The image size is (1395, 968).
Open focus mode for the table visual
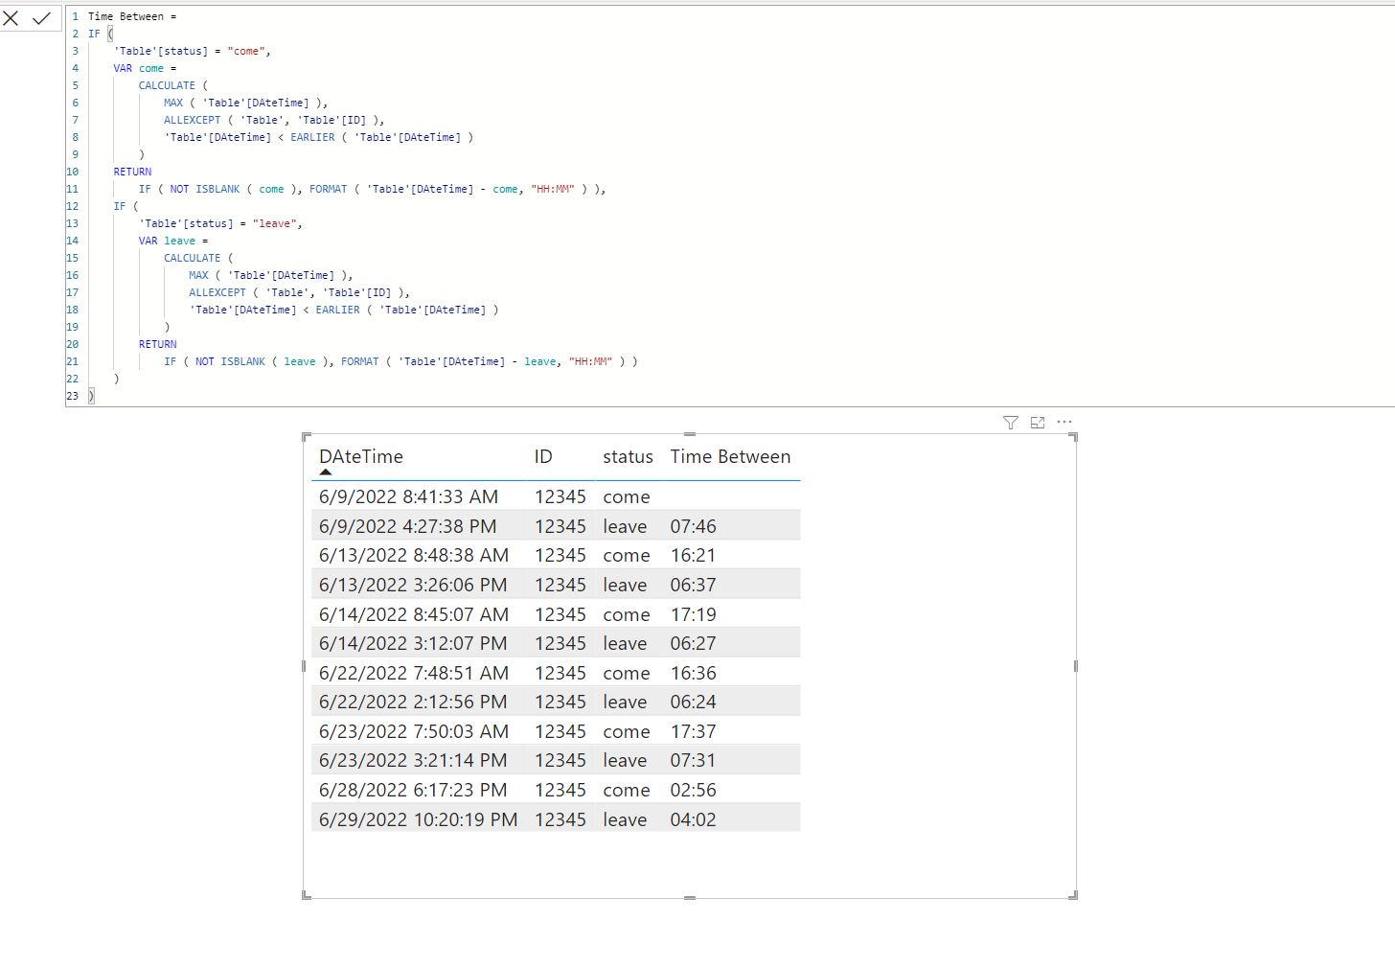[1038, 423]
